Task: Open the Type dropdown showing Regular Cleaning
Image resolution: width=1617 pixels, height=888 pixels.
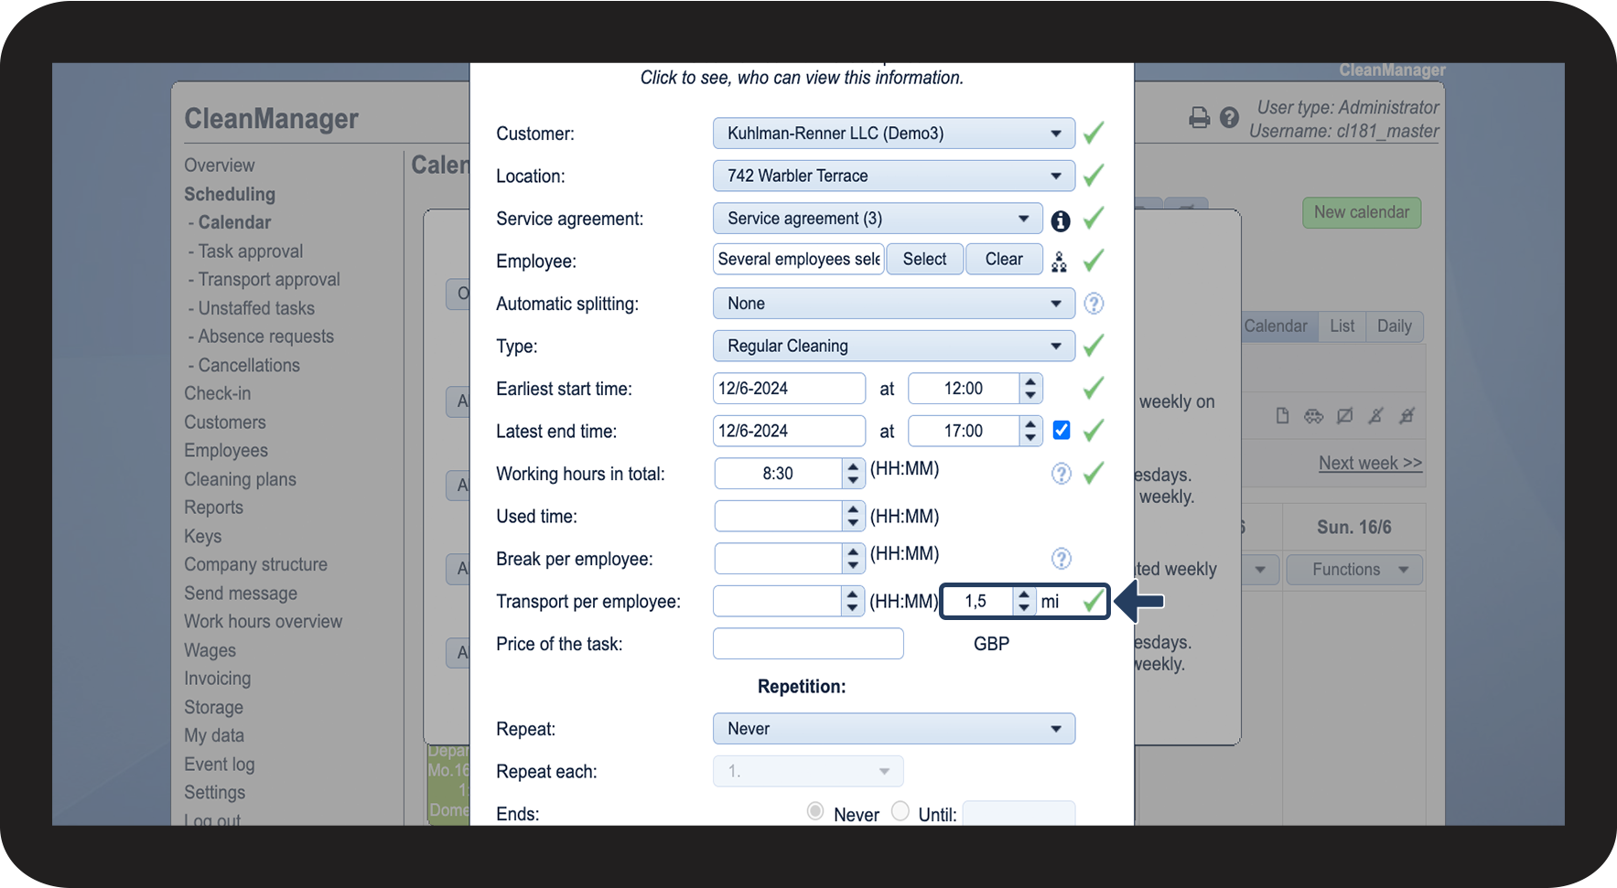Action: pyautogui.click(x=894, y=346)
